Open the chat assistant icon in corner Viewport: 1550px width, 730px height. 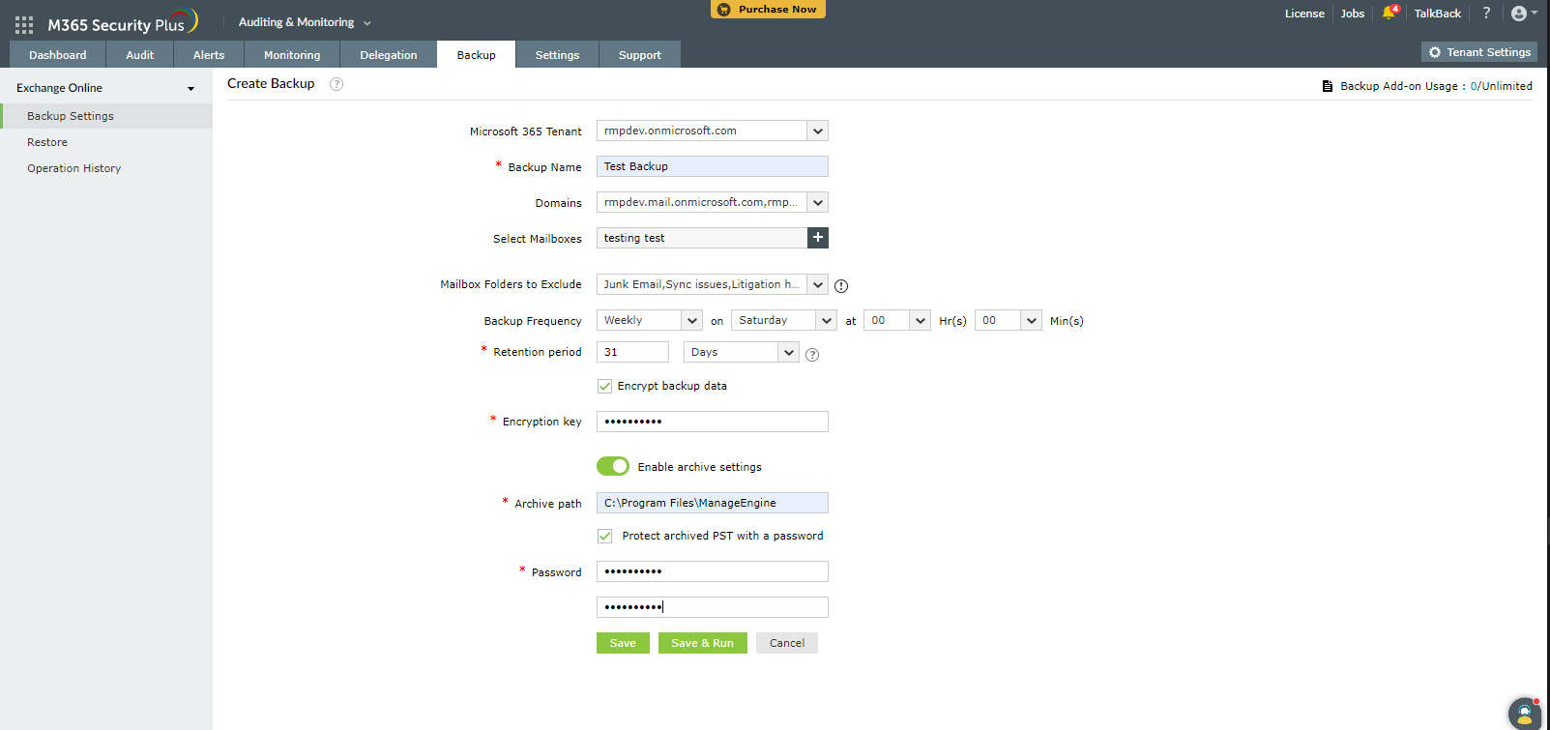tap(1525, 714)
